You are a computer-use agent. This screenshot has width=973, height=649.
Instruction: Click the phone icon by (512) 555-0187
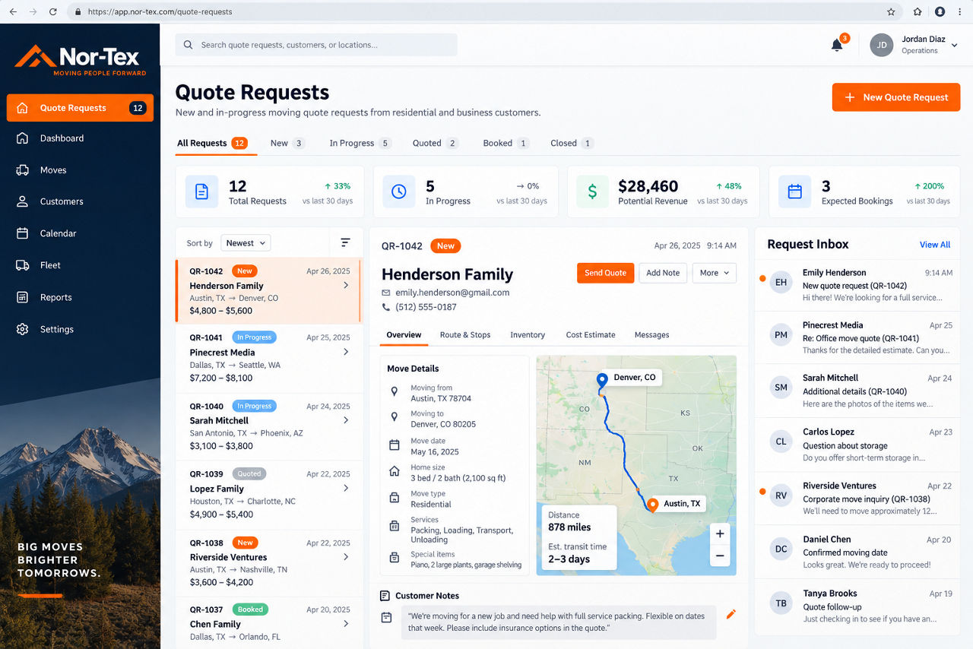point(386,307)
